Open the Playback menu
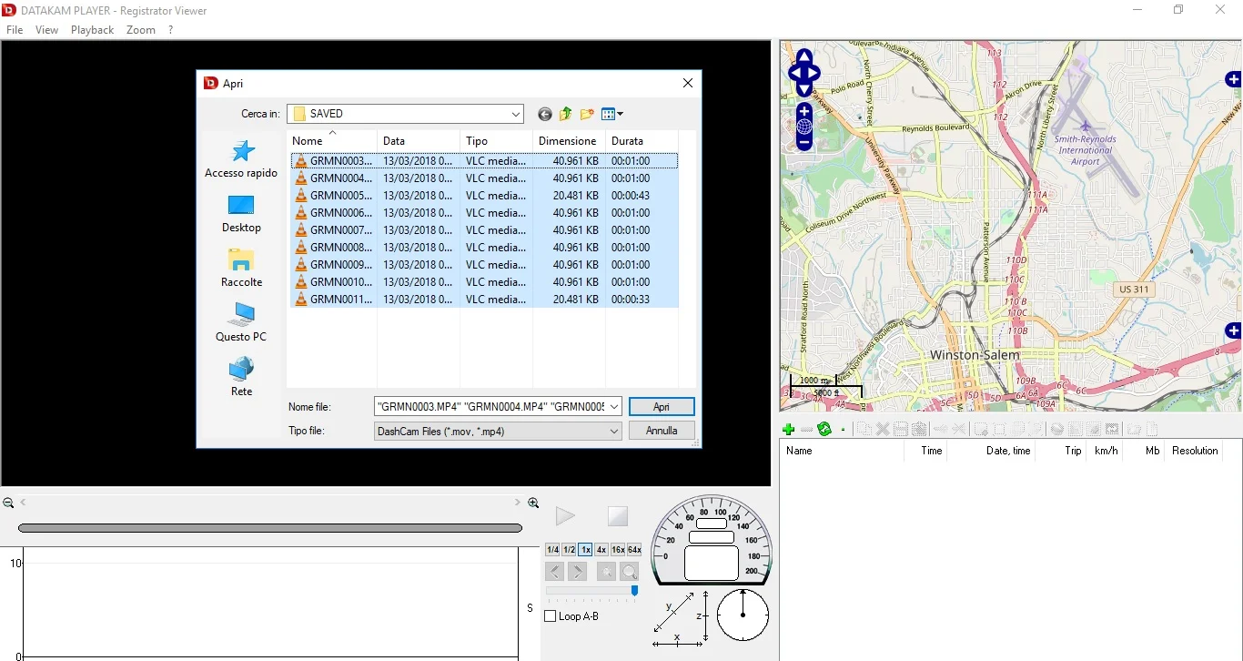Image resolution: width=1243 pixels, height=661 pixels. (x=92, y=30)
